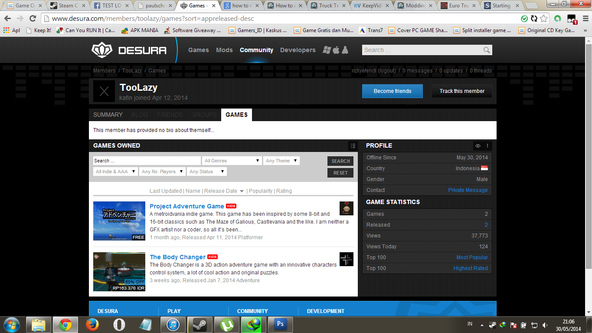Open the Developers menu in Desura header
This screenshot has height=333, width=592.
click(298, 50)
